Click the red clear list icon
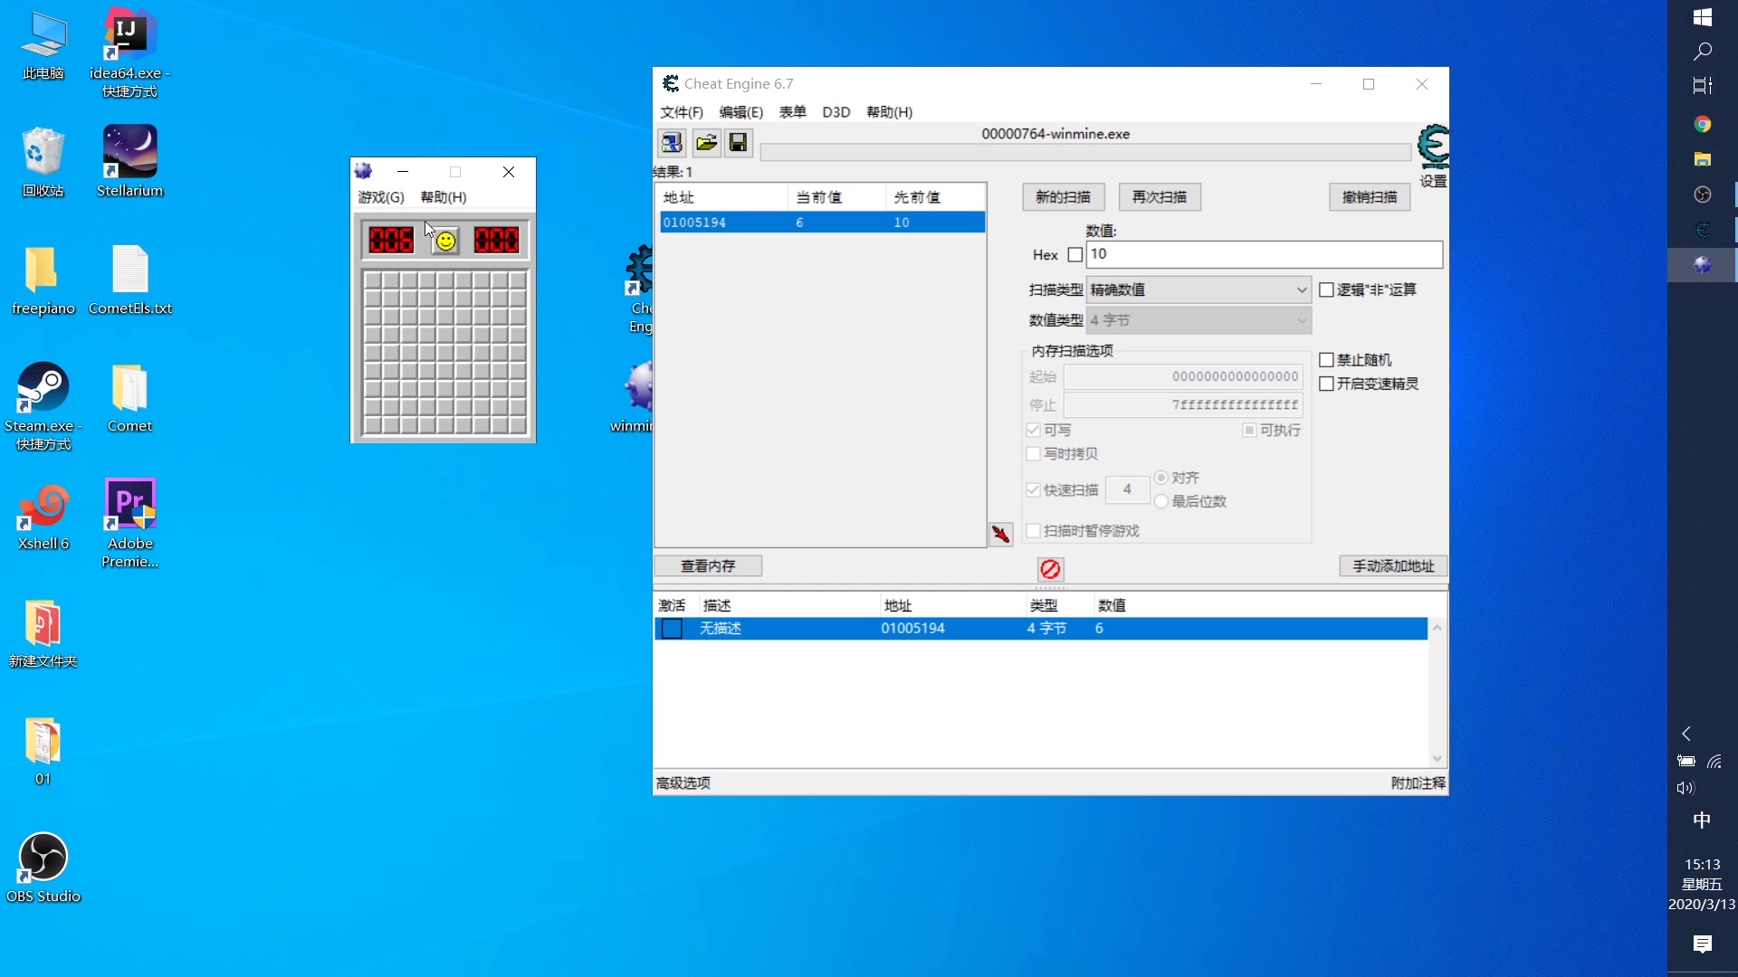Screen dimensions: 1738x977 click(x=1050, y=569)
